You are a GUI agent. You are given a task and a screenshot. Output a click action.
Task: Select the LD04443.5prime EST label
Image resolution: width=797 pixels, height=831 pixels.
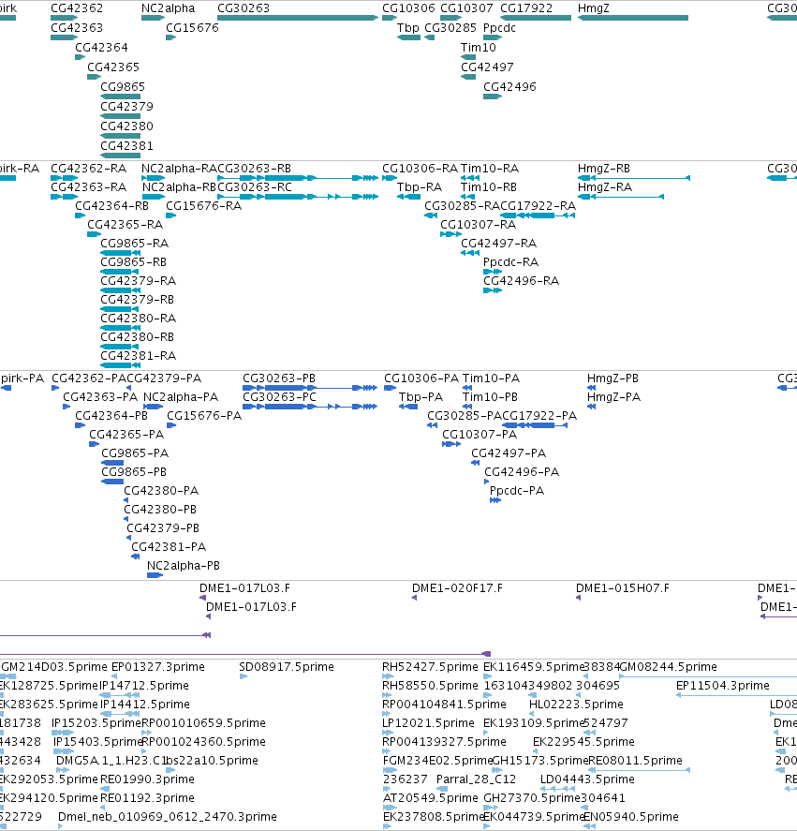point(587,779)
